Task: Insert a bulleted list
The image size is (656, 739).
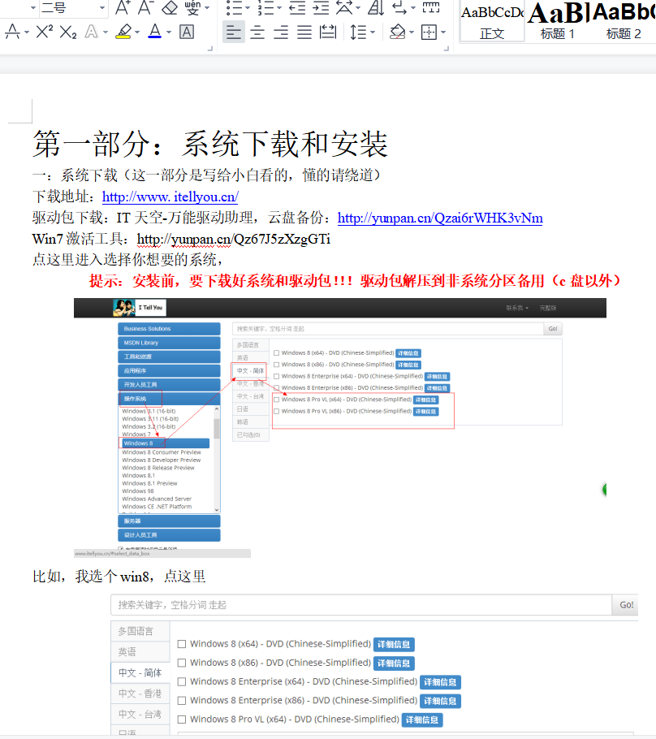Action: tap(234, 7)
